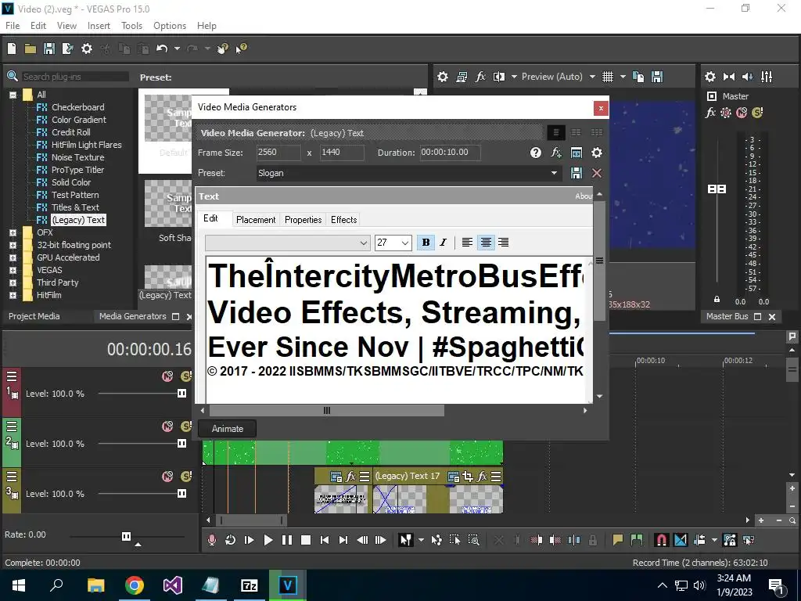Open Generated Media icon on Legacy Text 17 event
This screenshot has width=801, height=601.
[453, 477]
